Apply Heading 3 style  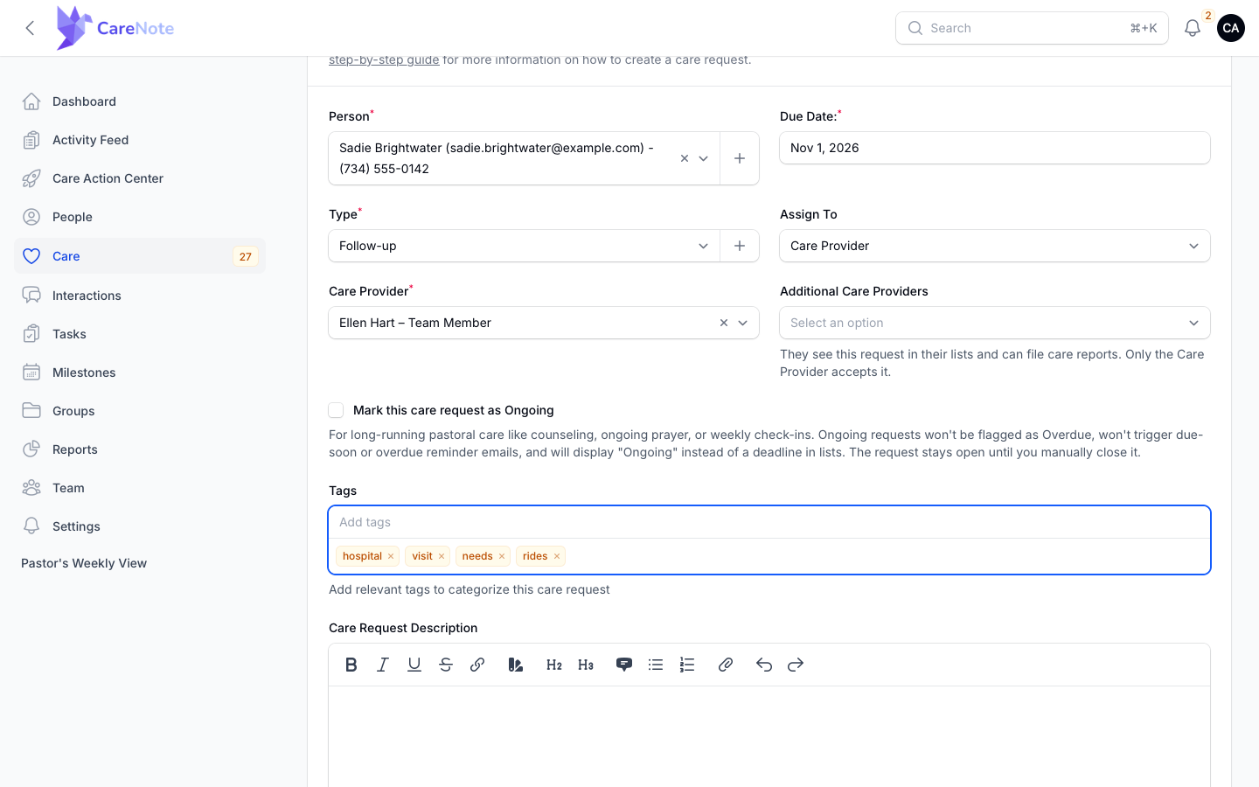point(586,665)
